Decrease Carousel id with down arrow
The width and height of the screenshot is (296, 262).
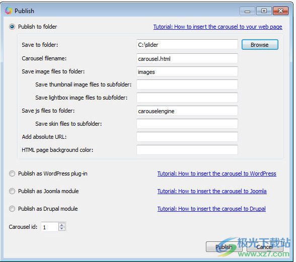62,229
